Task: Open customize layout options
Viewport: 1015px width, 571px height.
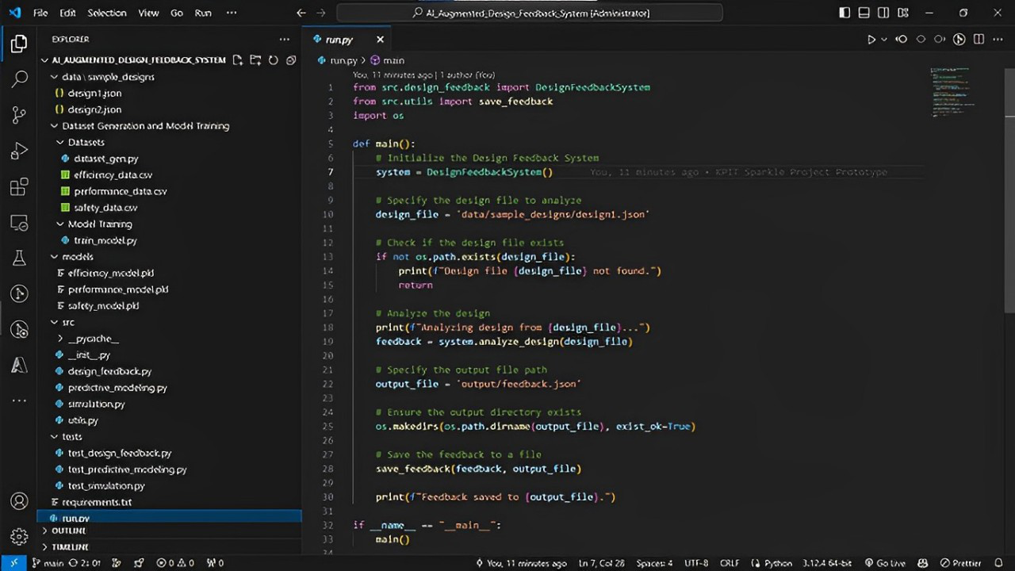Action: pos(904,13)
